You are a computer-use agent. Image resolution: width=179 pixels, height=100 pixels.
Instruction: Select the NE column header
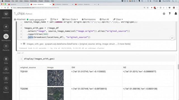tap(125, 67)
